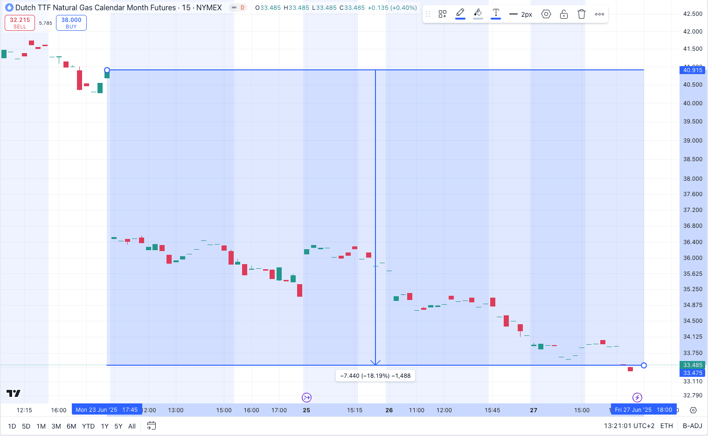Select the 5D date range
This screenshot has height=436, width=708.
[x=26, y=426]
